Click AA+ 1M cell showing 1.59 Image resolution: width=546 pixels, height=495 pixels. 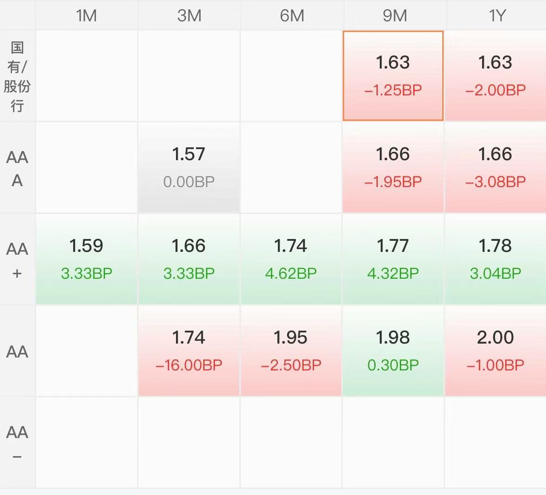(86, 259)
